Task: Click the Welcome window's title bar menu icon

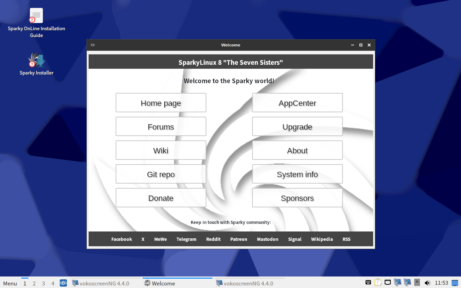Action: click(93, 45)
